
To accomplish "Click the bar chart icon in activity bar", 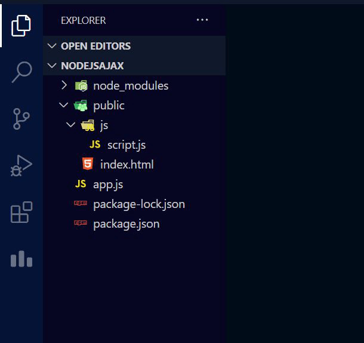I will click(x=21, y=259).
